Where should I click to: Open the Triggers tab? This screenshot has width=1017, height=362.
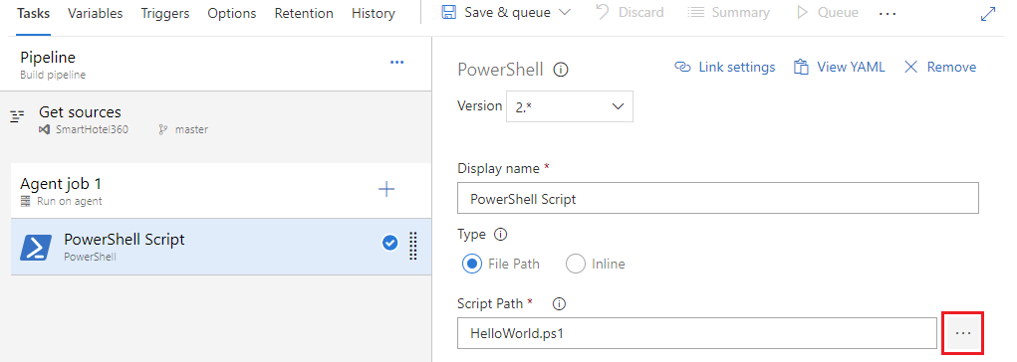tap(165, 13)
